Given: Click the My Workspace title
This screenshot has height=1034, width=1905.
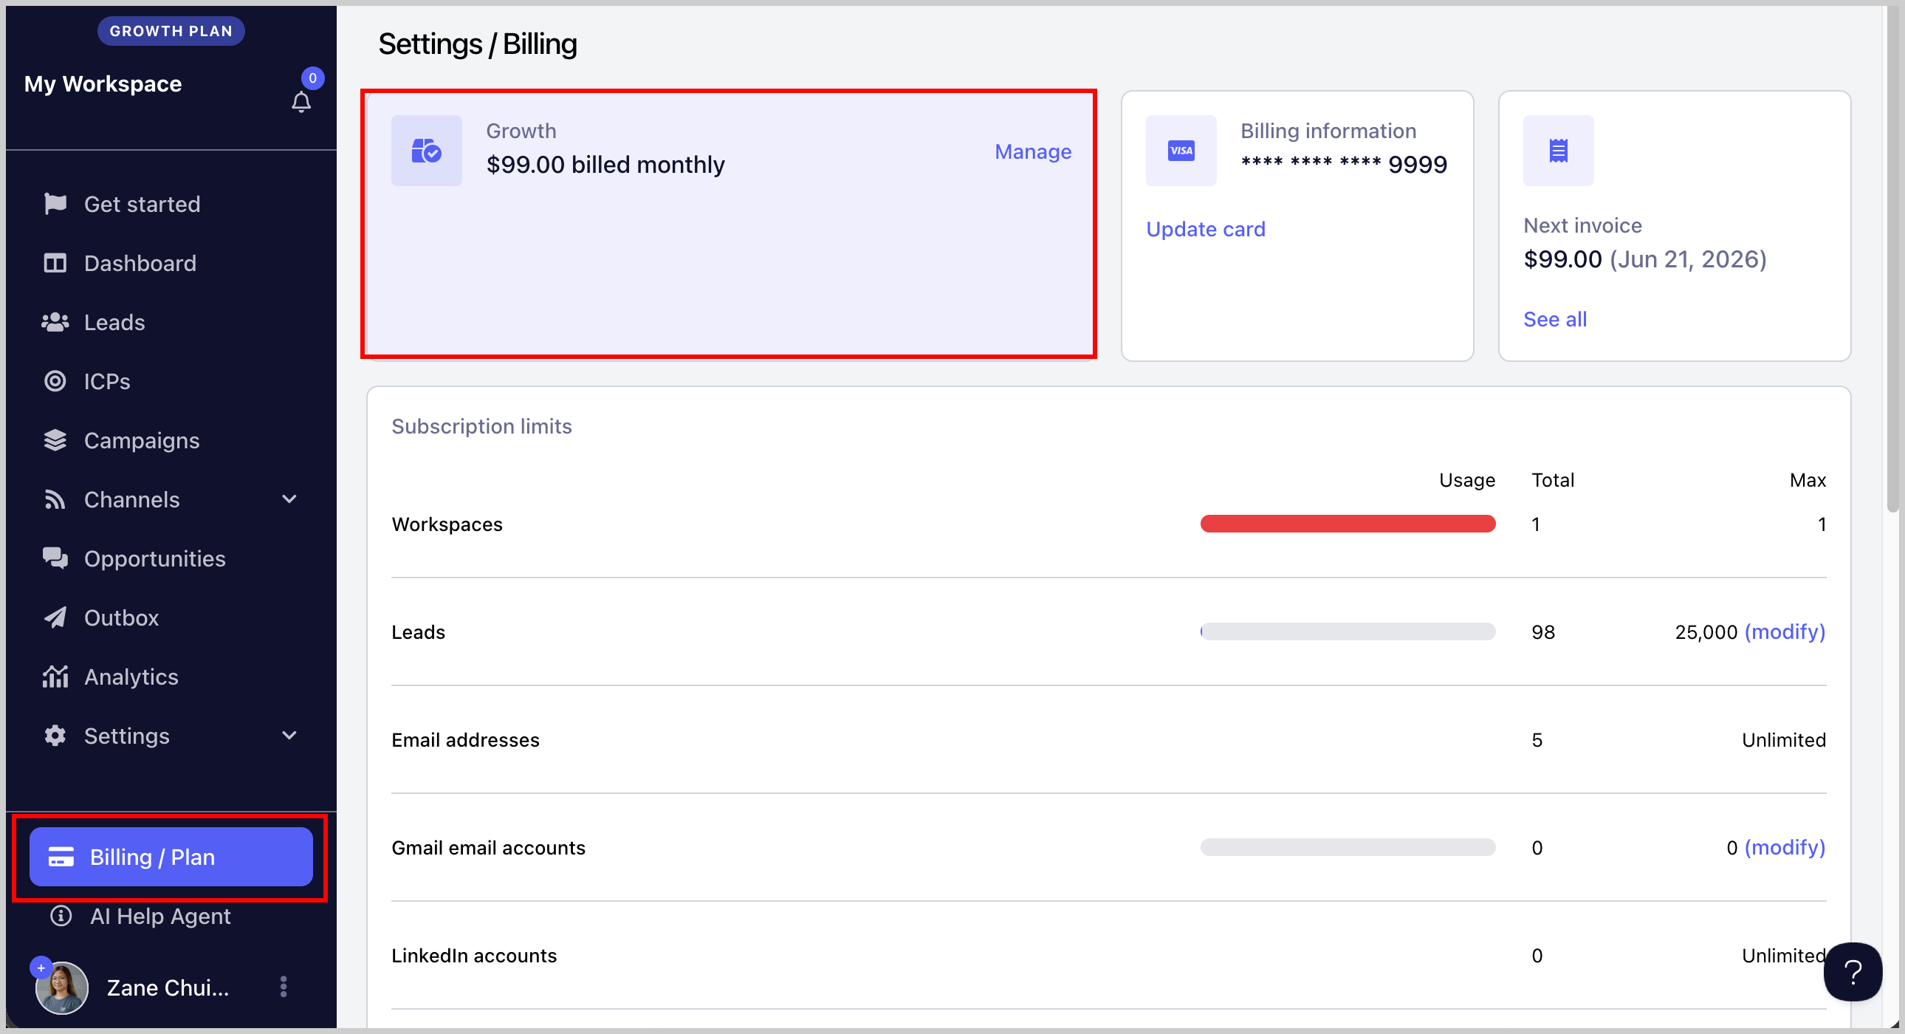Looking at the screenshot, I should [103, 83].
